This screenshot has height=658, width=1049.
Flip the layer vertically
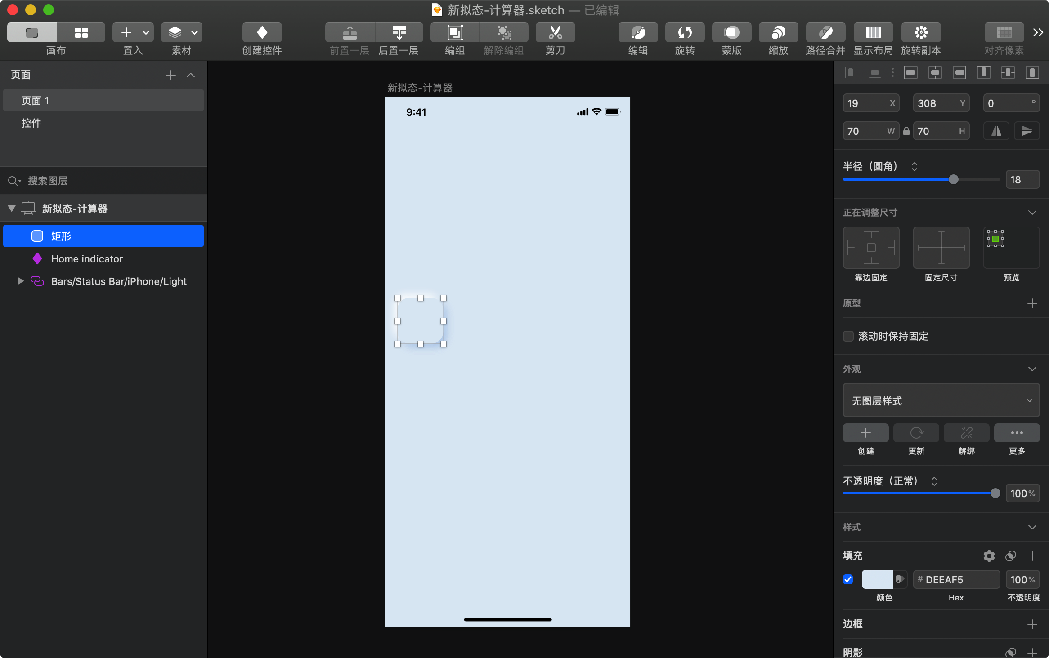tap(1027, 131)
